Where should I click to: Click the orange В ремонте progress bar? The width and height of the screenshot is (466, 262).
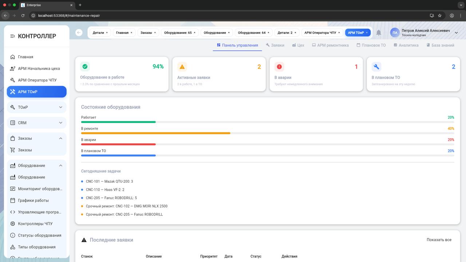pos(155,133)
